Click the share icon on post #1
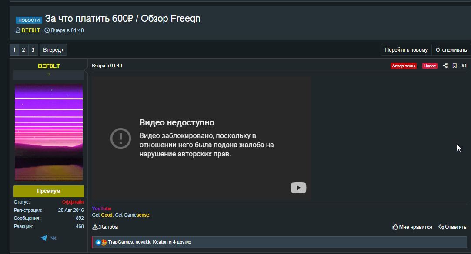The width and height of the screenshot is (471, 254). pos(445,66)
